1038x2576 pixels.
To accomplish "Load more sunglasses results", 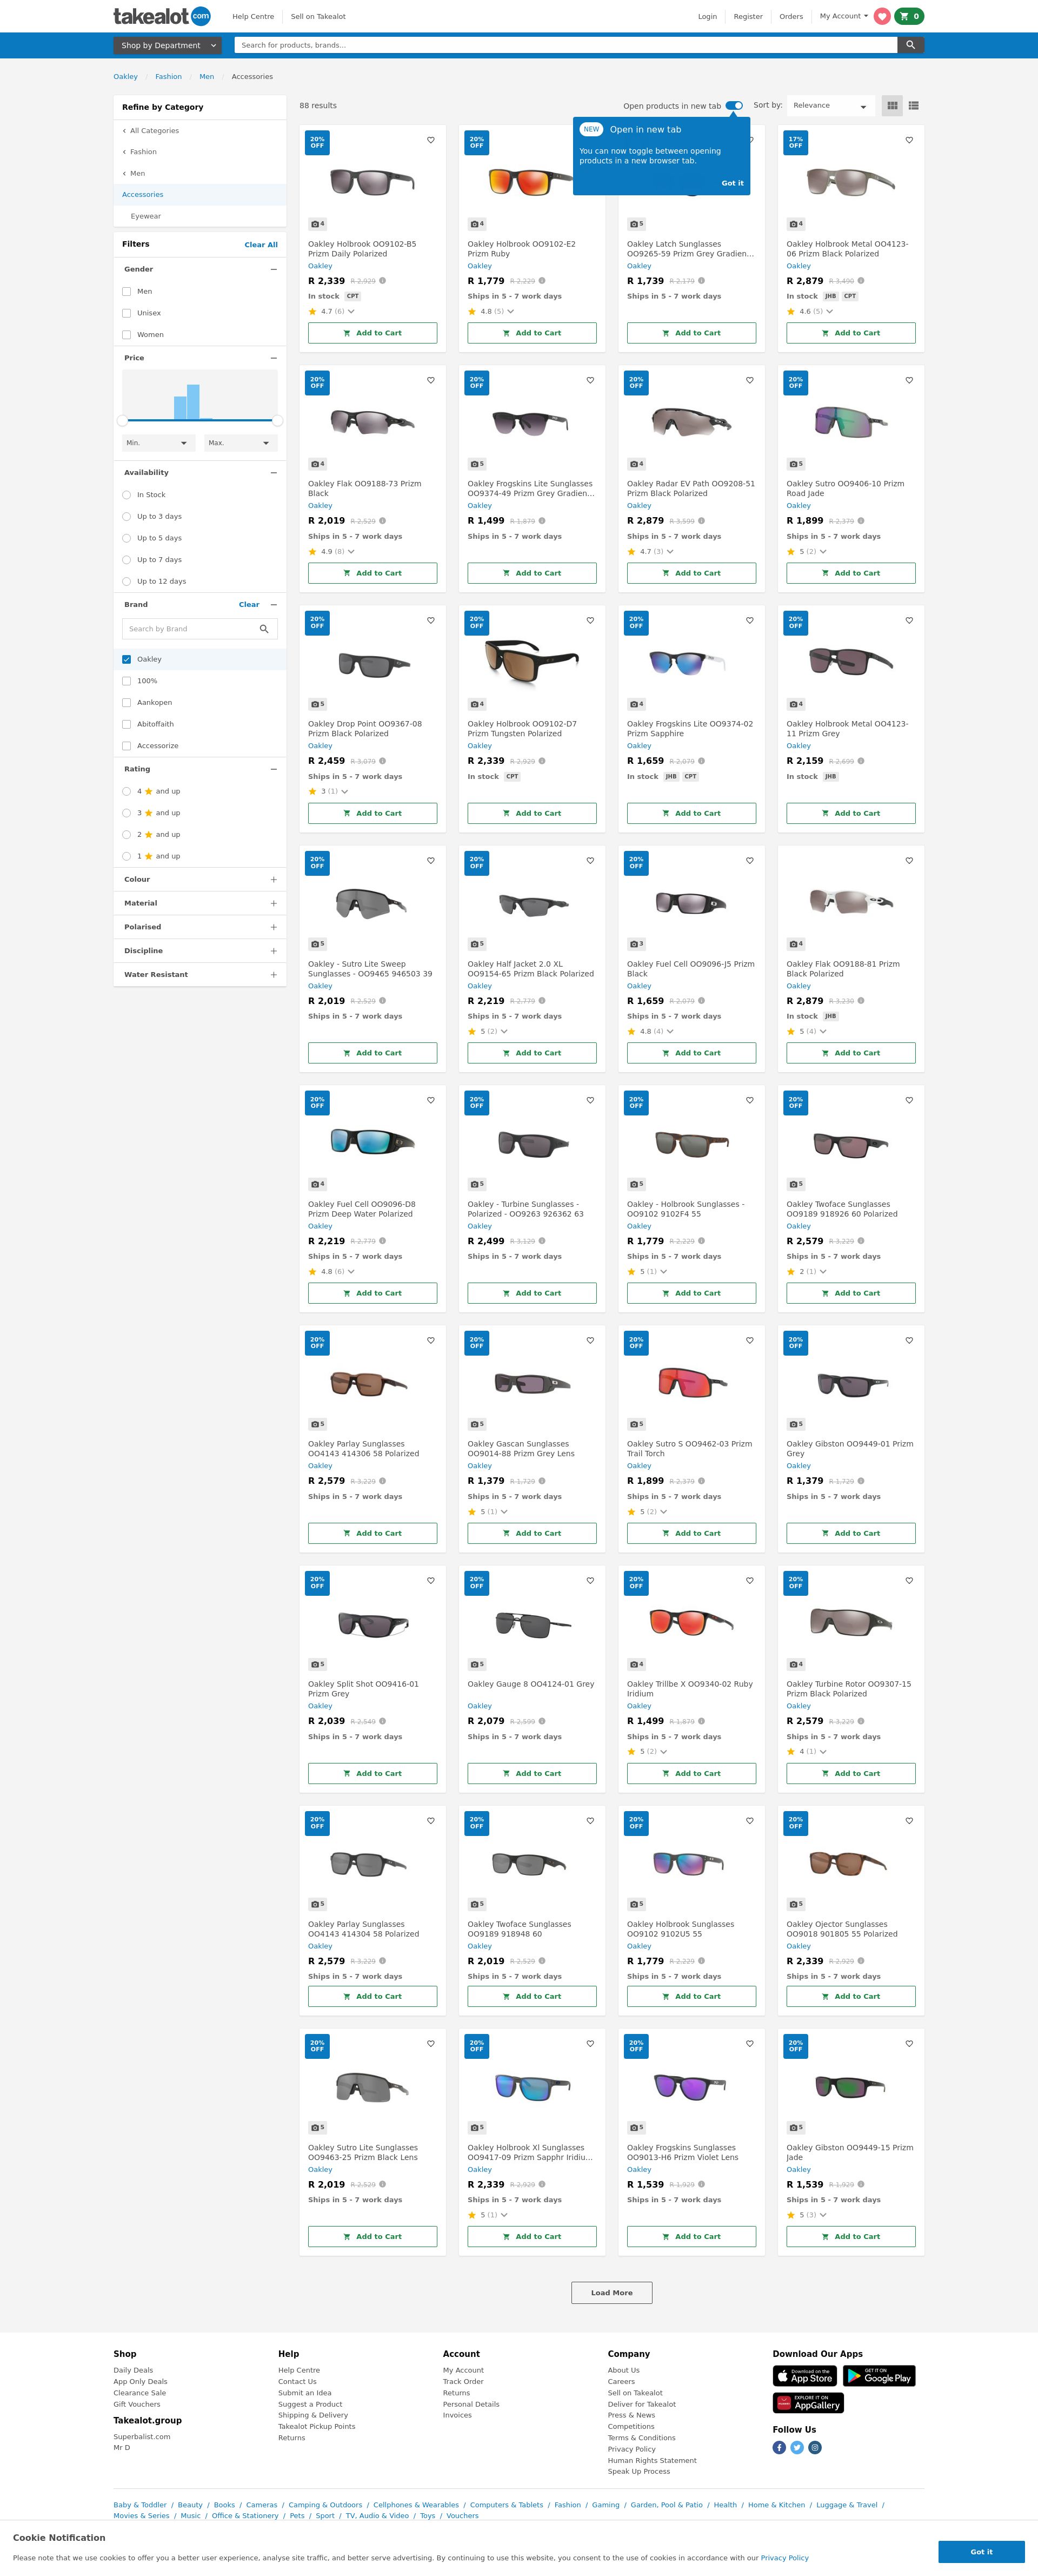I will click(x=611, y=2293).
